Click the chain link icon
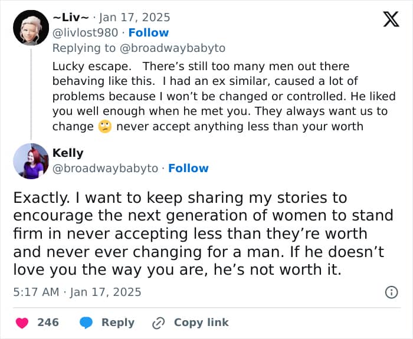This screenshot has width=413, height=339. [x=158, y=322]
